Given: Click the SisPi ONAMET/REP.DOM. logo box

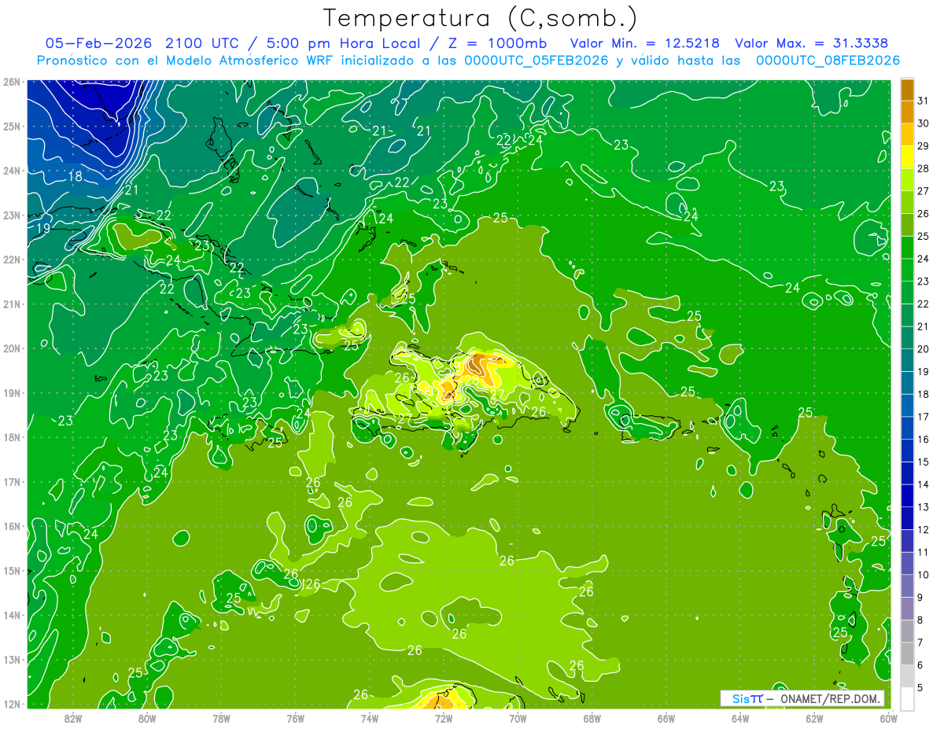Looking at the screenshot, I should pyautogui.click(x=802, y=698).
